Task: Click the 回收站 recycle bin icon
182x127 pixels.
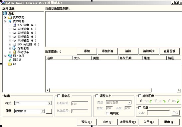Action: (x=10, y=60)
